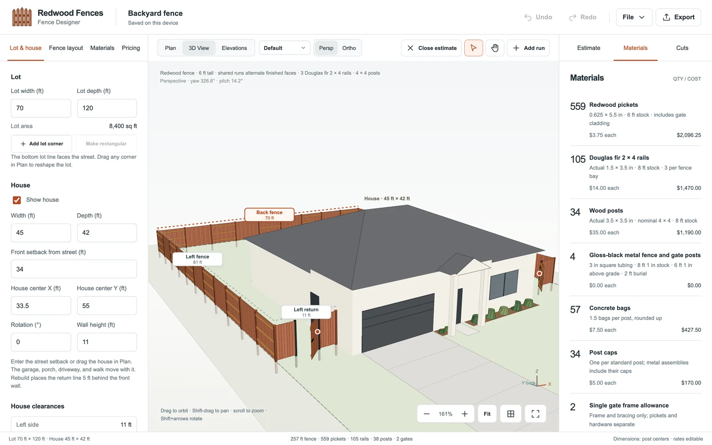The image size is (712, 445).
Task: Focus the Wall height input
Action: (107, 342)
